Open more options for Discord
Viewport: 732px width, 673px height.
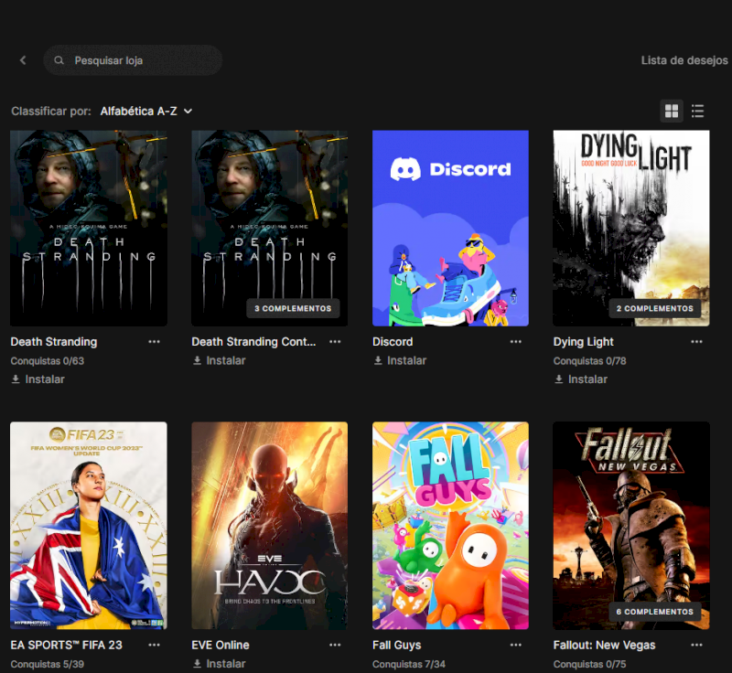point(515,342)
